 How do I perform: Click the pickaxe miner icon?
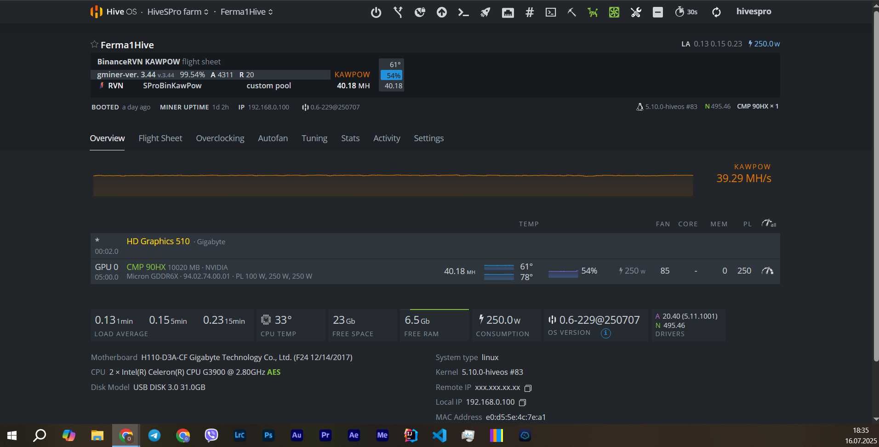[572, 12]
